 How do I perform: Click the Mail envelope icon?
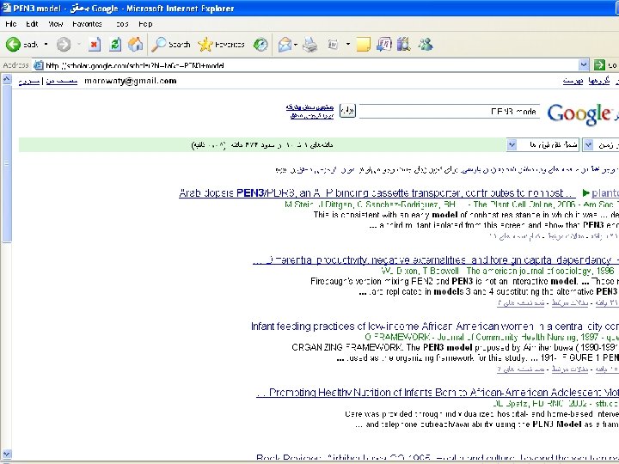coord(285,45)
